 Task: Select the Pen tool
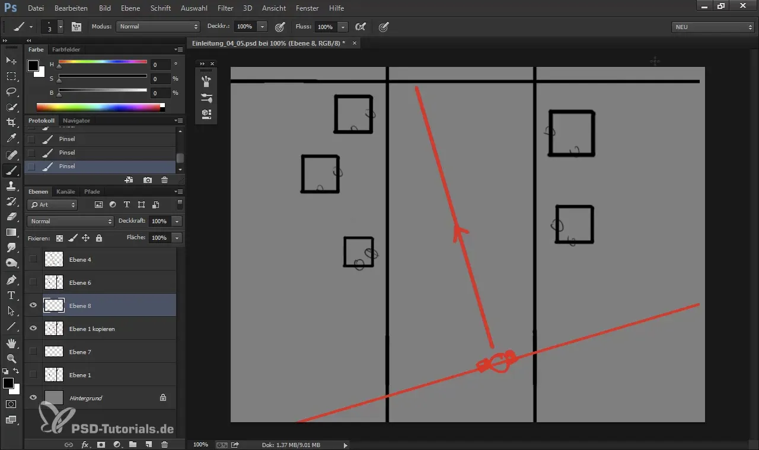pyautogui.click(x=11, y=279)
